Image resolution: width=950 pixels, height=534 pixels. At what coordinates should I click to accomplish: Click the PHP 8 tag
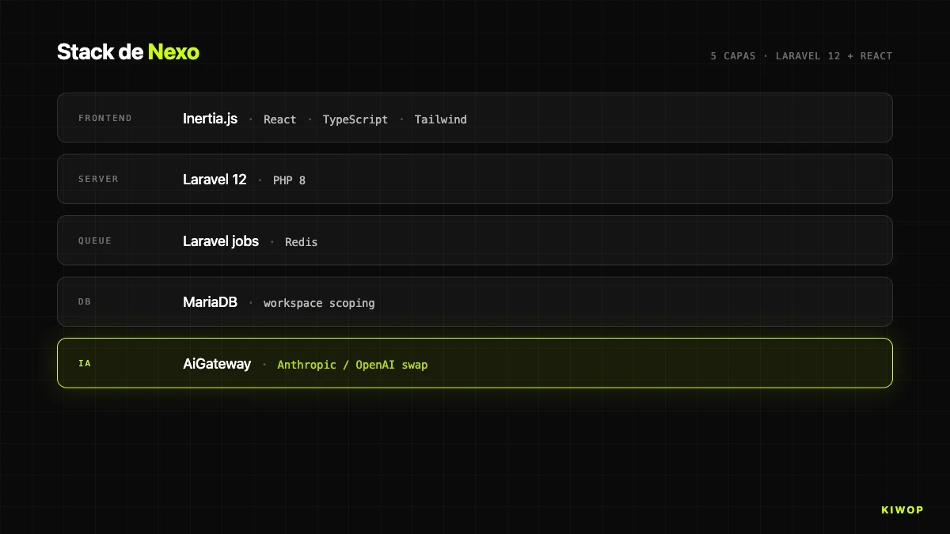coord(289,180)
